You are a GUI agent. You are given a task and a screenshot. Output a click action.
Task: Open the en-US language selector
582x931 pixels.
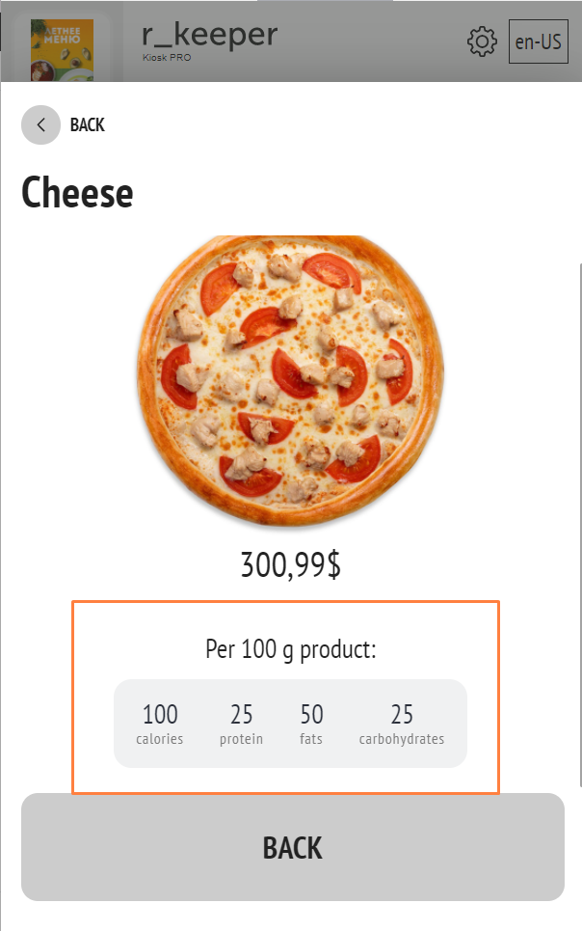click(x=538, y=41)
